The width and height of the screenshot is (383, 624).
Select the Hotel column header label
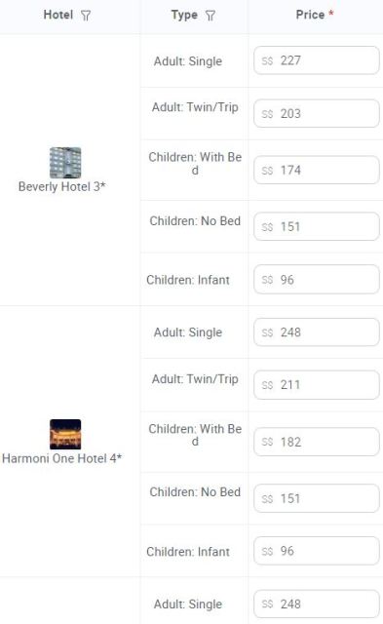point(58,15)
